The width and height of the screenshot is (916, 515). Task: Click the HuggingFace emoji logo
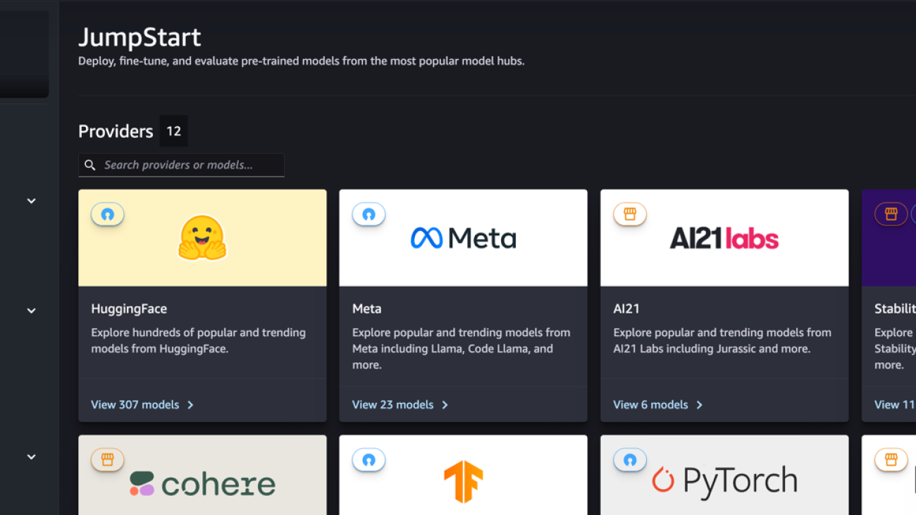(x=202, y=238)
